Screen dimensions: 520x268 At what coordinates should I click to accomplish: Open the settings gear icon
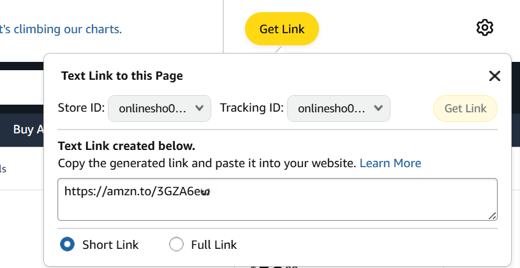pos(484,28)
